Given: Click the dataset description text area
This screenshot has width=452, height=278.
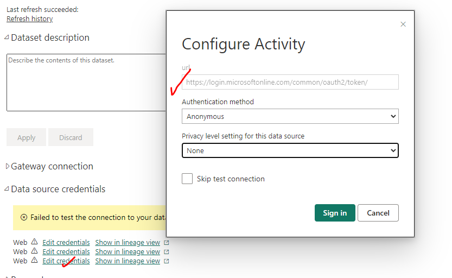Looking at the screenshot, I should (x=86, y=82).
